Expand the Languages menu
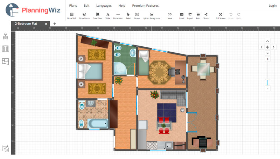The image size is (280, 159). 104,6
